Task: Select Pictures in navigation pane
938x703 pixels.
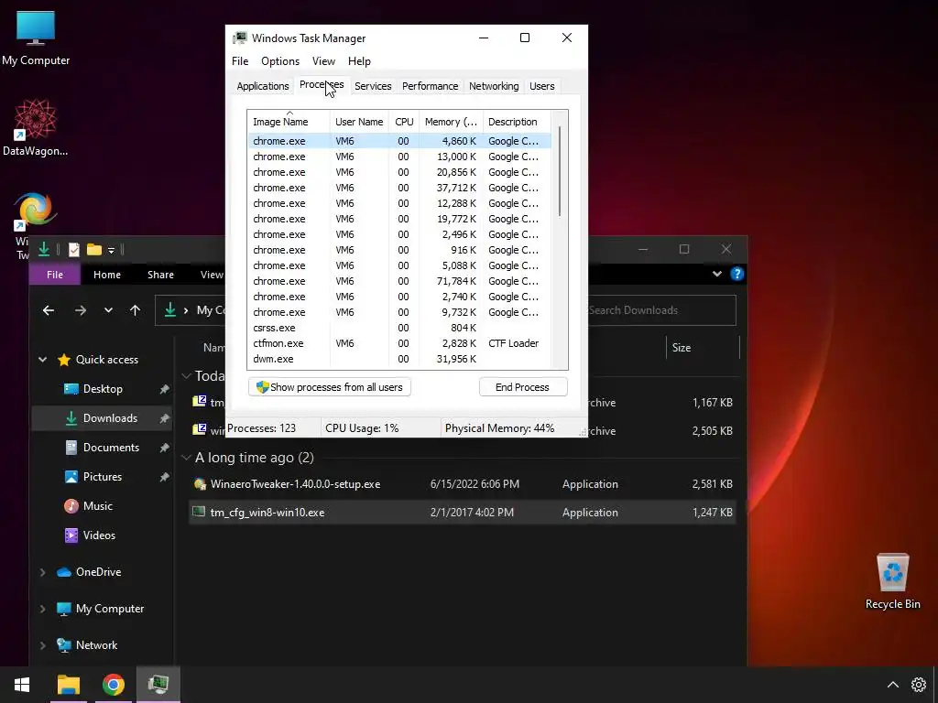Action: pos(103,476)
